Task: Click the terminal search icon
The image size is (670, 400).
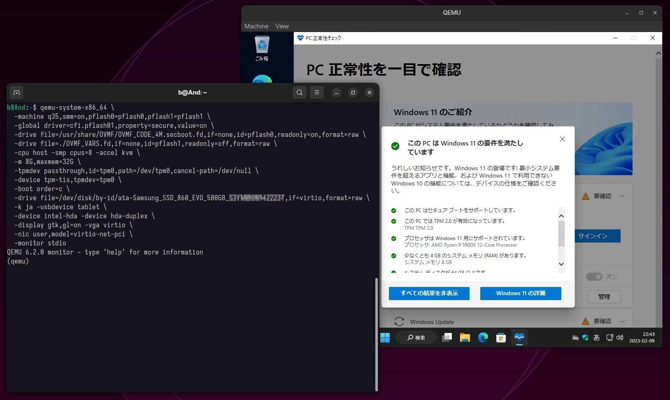Action: pos(300,92)
